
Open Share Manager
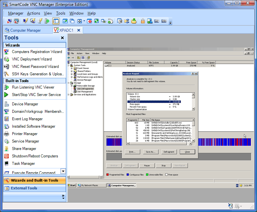pos(35,149)
